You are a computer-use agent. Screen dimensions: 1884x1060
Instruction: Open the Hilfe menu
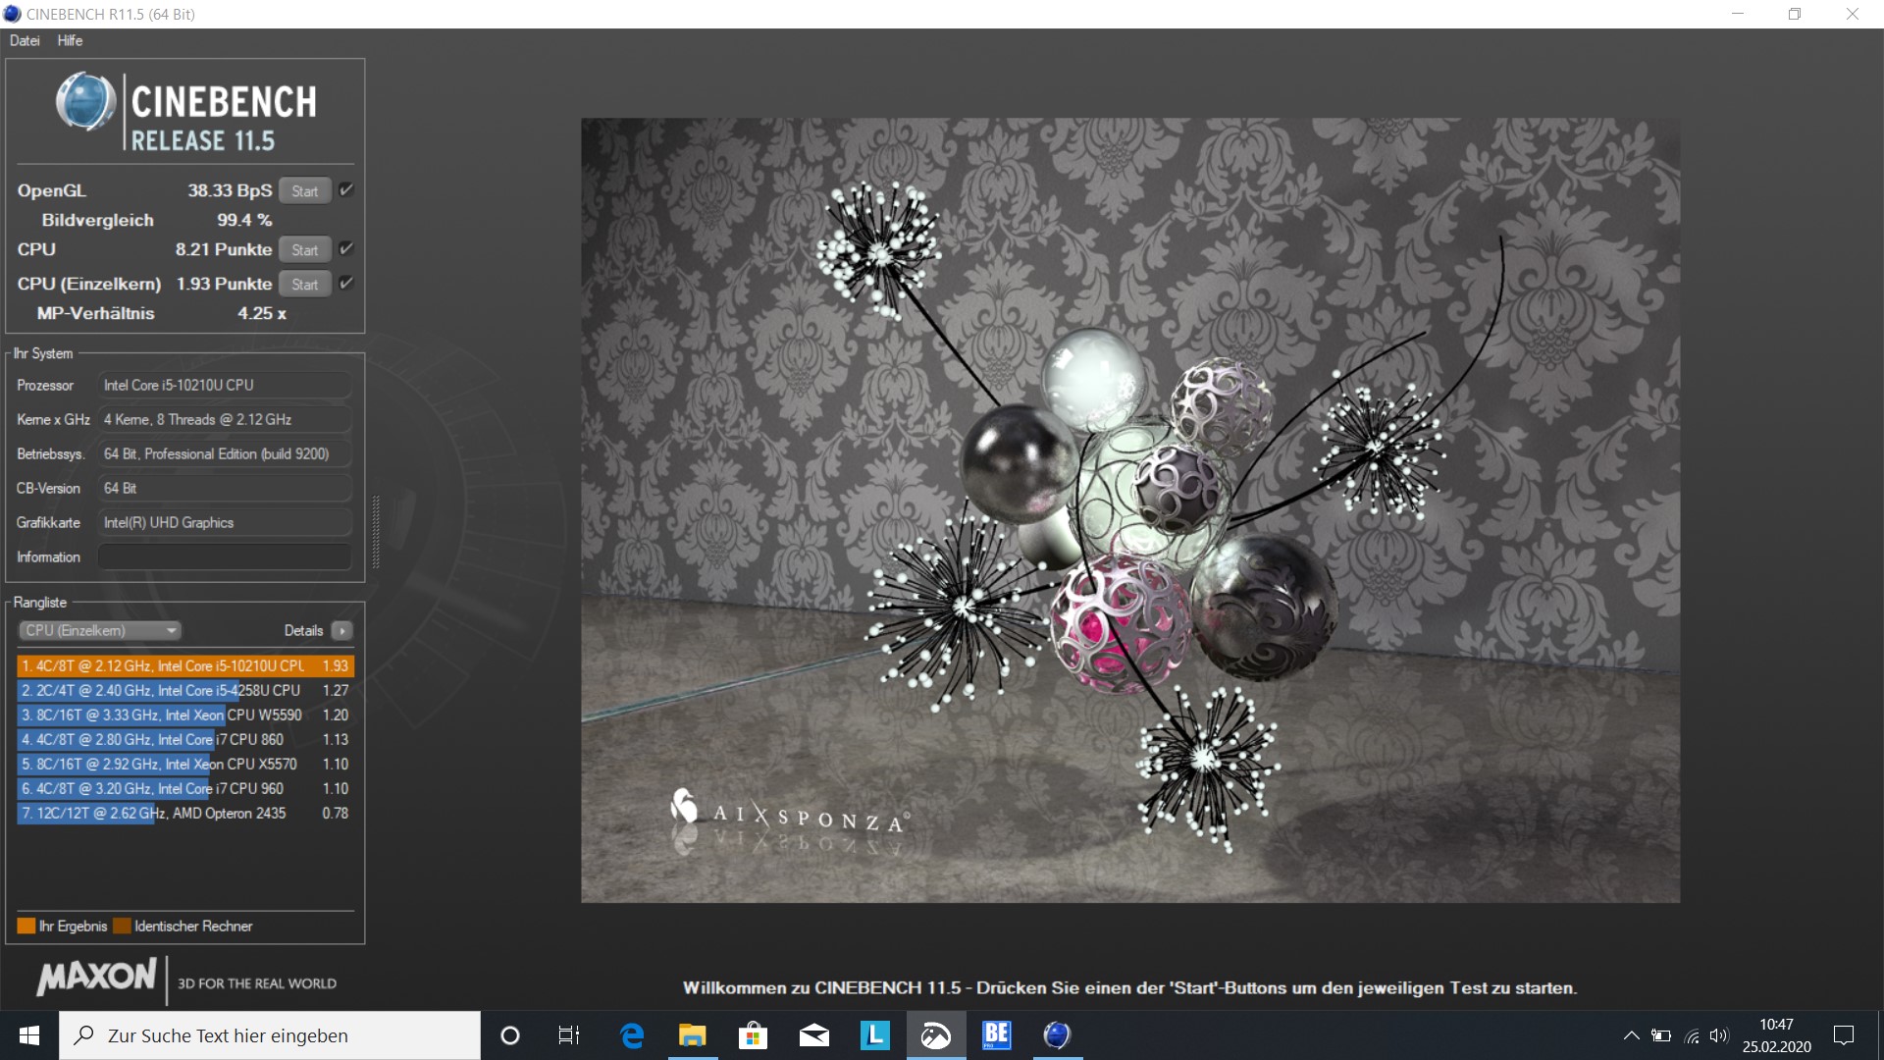click(70, 40)
